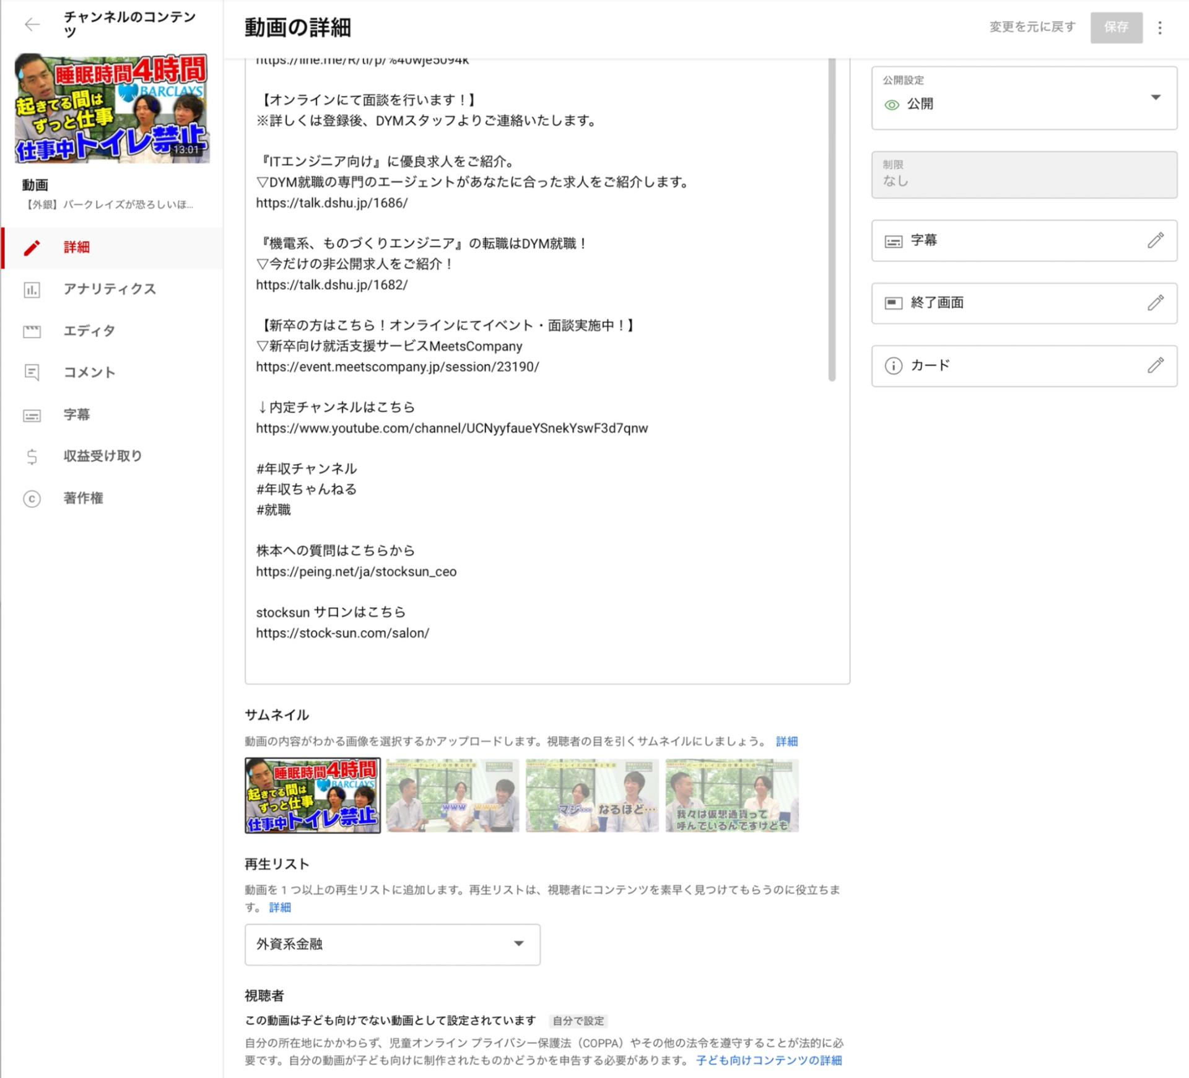Open エディタ from the sidebar
Viewport: 1189px width, 1078px height.
click(x=89, y=331)
